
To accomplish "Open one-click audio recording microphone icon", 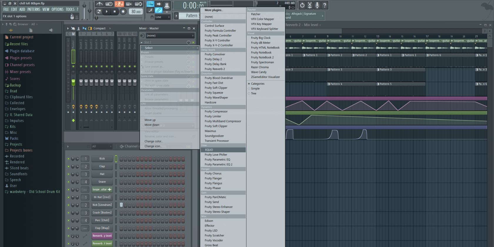I will coord(317,5).
